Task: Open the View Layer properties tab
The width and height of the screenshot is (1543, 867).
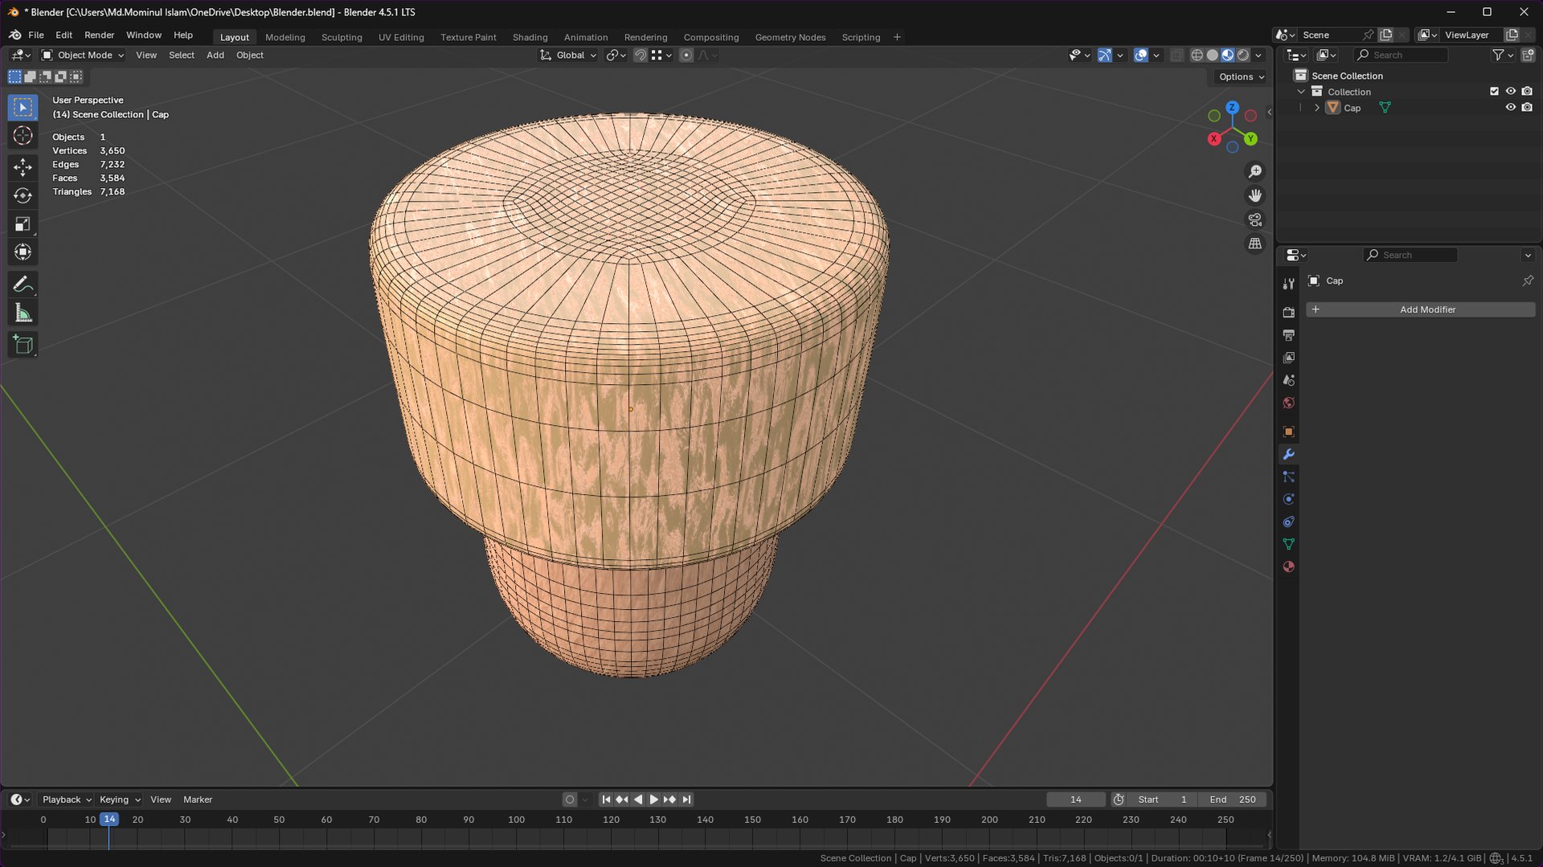Action: 1288,357
